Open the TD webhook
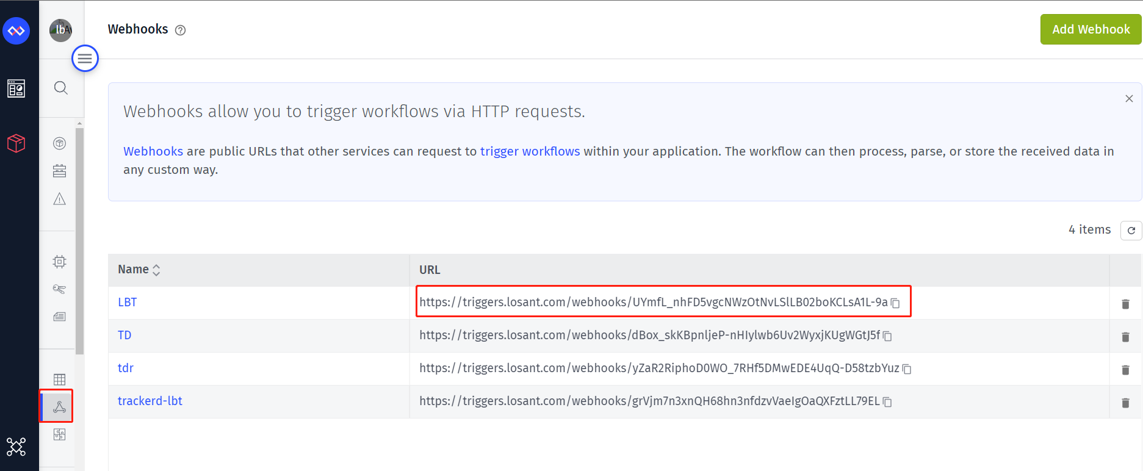 point(124,335)
